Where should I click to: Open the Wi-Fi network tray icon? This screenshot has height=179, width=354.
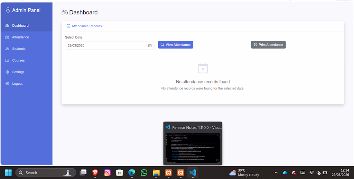coord(312,173)
